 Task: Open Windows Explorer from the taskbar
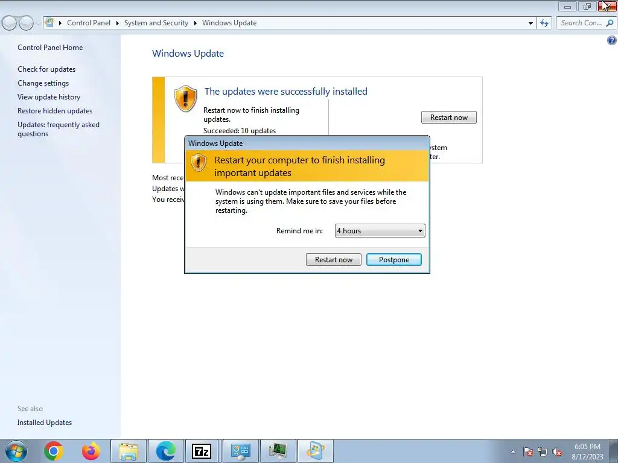(x=129, y=451)
